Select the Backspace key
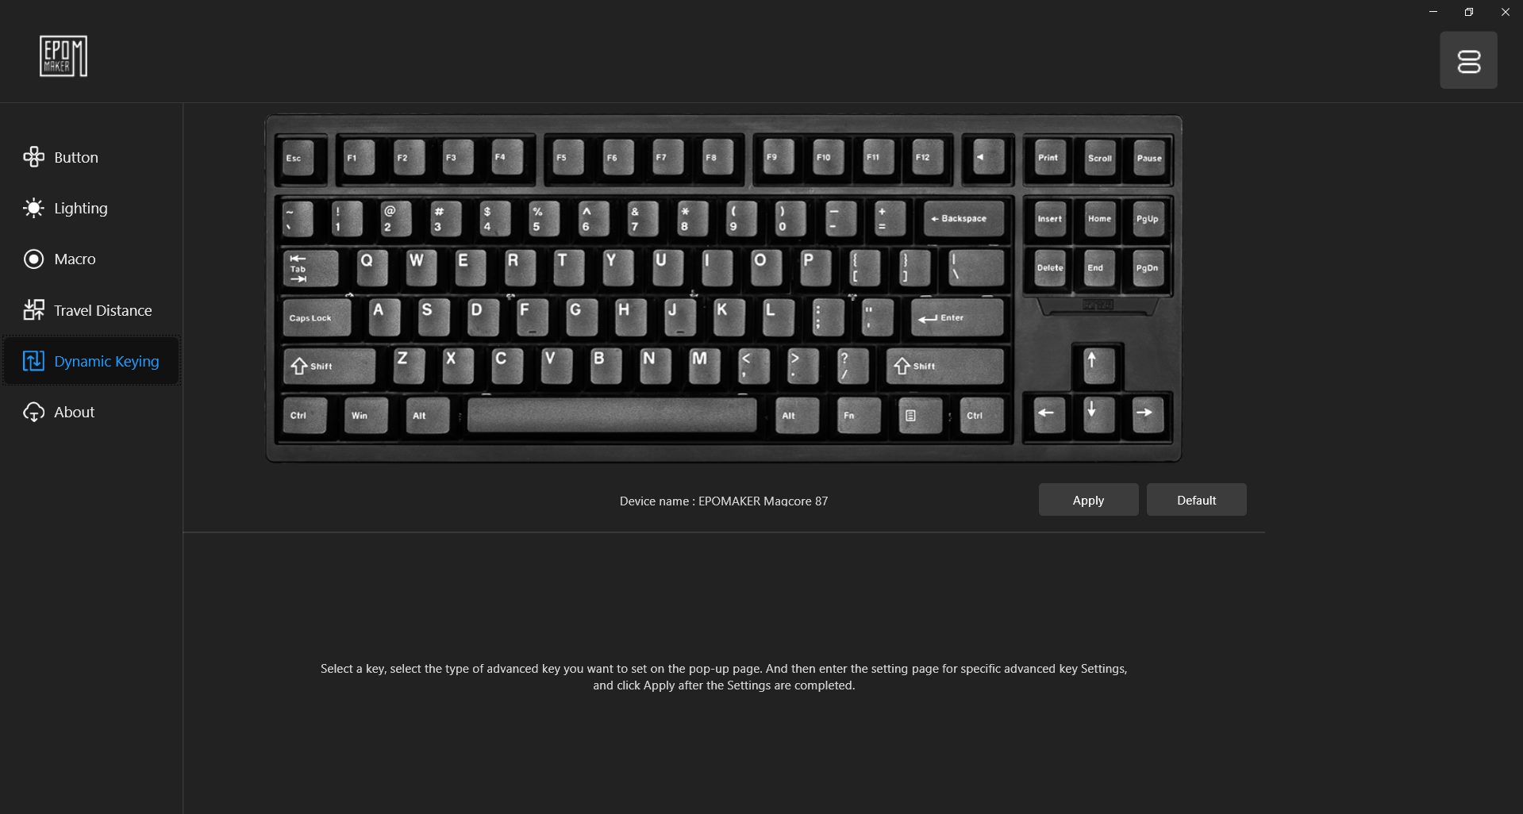 point(963,218)
